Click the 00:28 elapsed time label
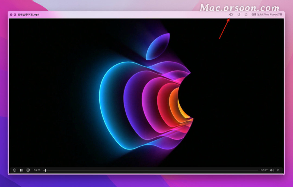Screen dimensions: 293x187 click(37, 170)
